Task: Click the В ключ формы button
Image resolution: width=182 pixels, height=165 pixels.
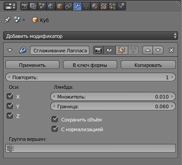Action: tap(90, 65)
